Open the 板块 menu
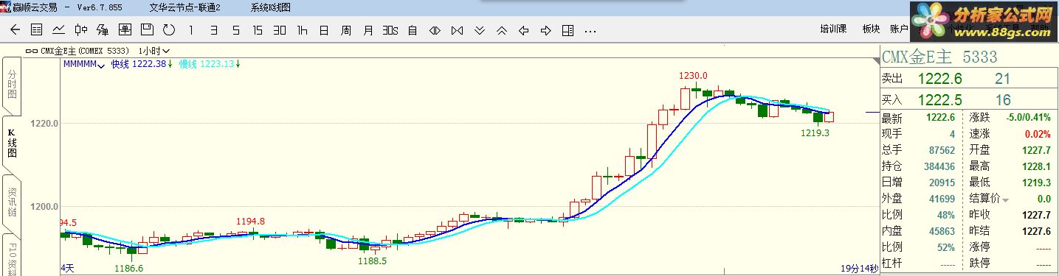Image resolution: width=1059 pixels, height=276 pixels. tap(872, 29)
